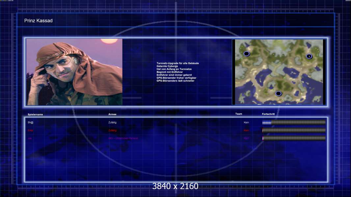This screenshot has height=197, width=351.
Task: Click Zufällig army of player Sh@
Action: coord(112,122)
